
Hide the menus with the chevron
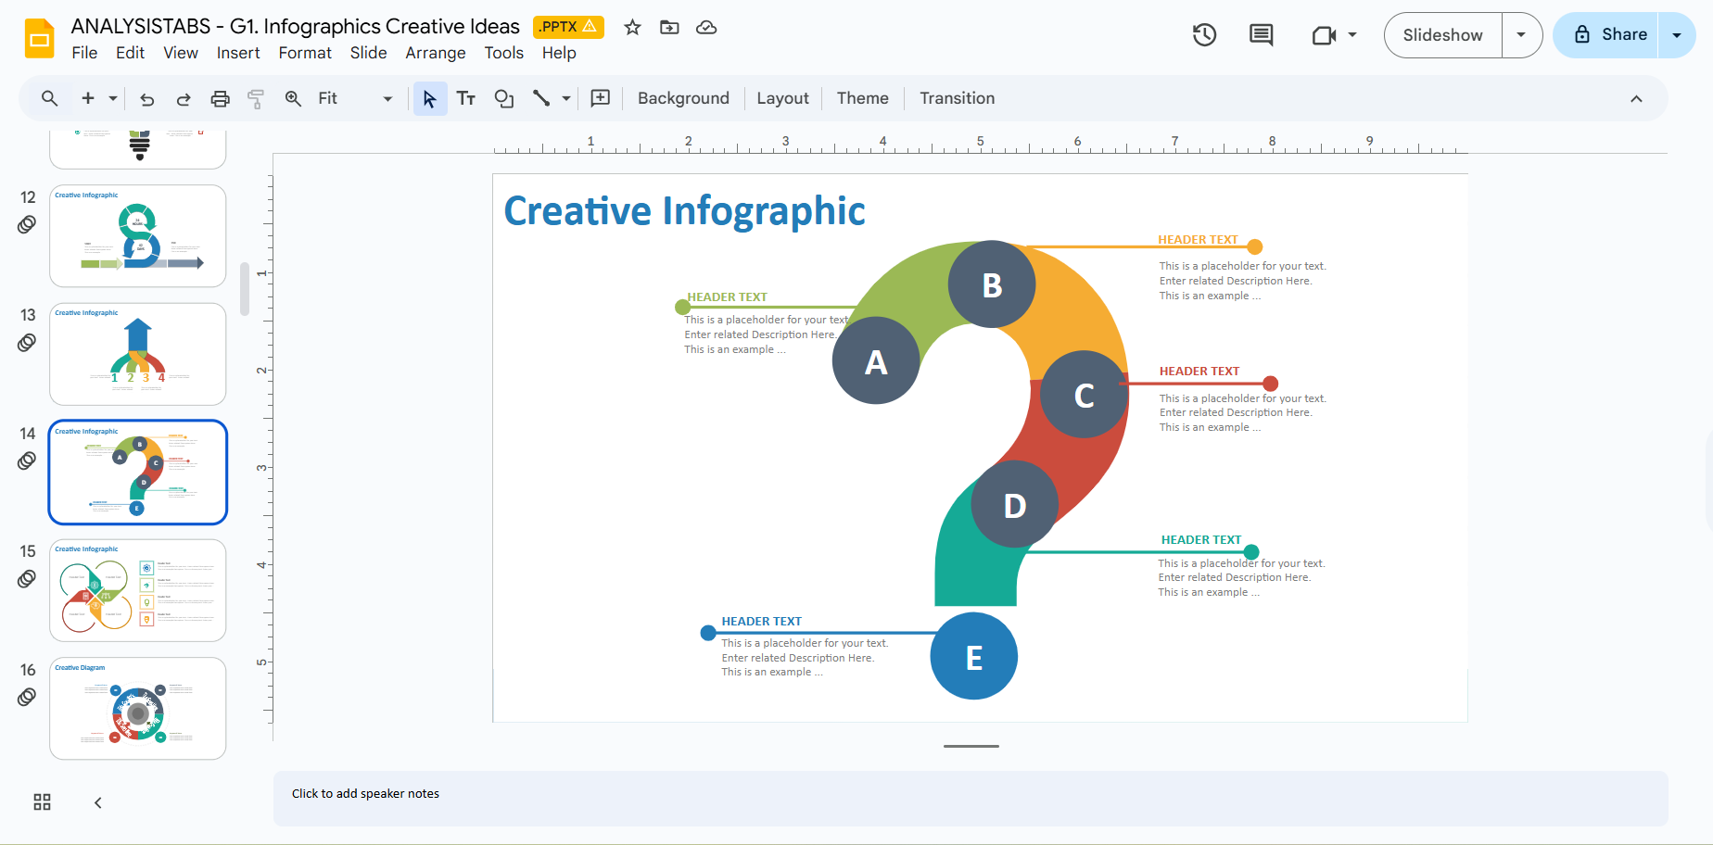1636,99
